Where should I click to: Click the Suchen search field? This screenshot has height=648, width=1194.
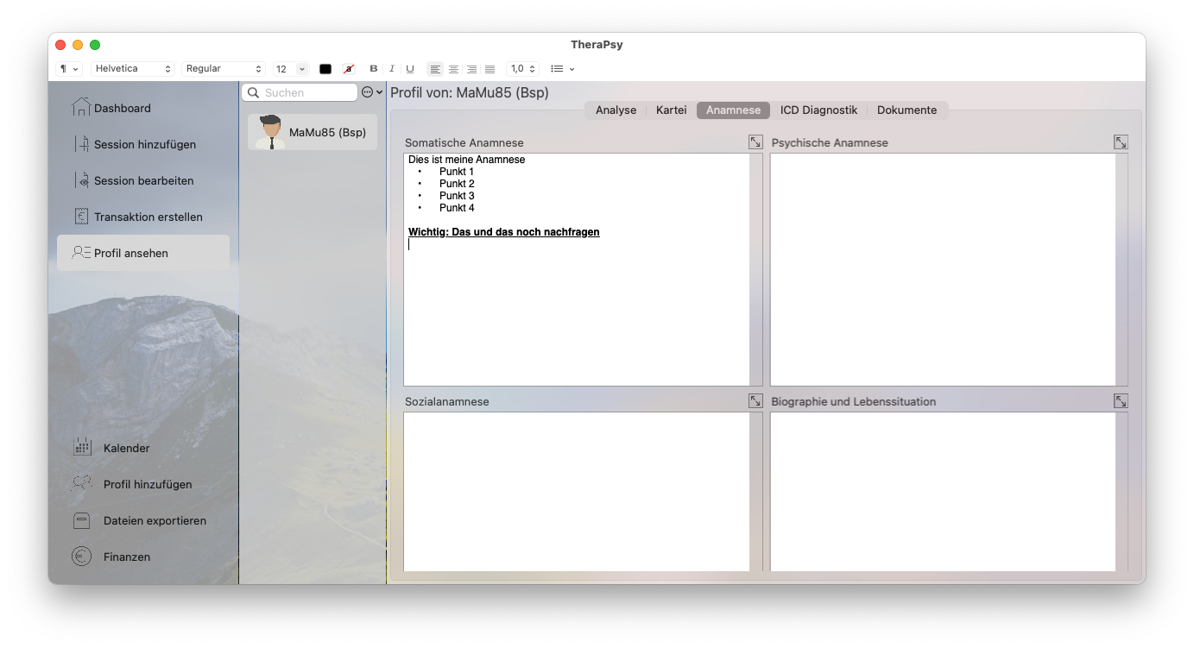pos(300,92)
